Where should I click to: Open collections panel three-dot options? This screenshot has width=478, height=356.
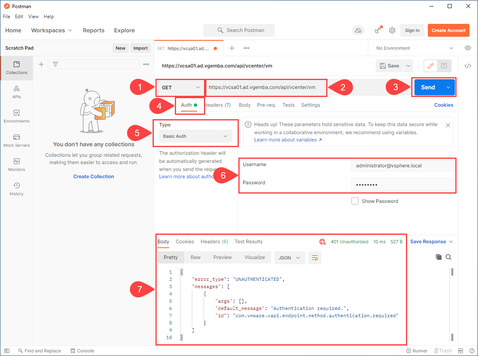click(x=146, y=64)
